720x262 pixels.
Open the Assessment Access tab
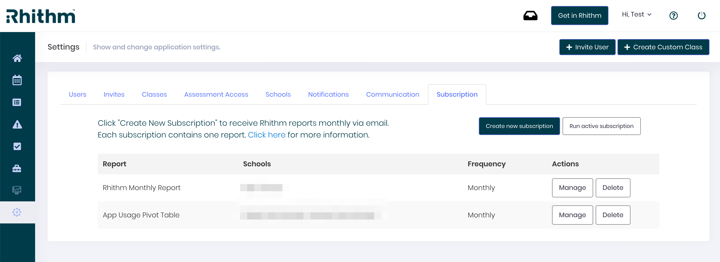(216, 94)
